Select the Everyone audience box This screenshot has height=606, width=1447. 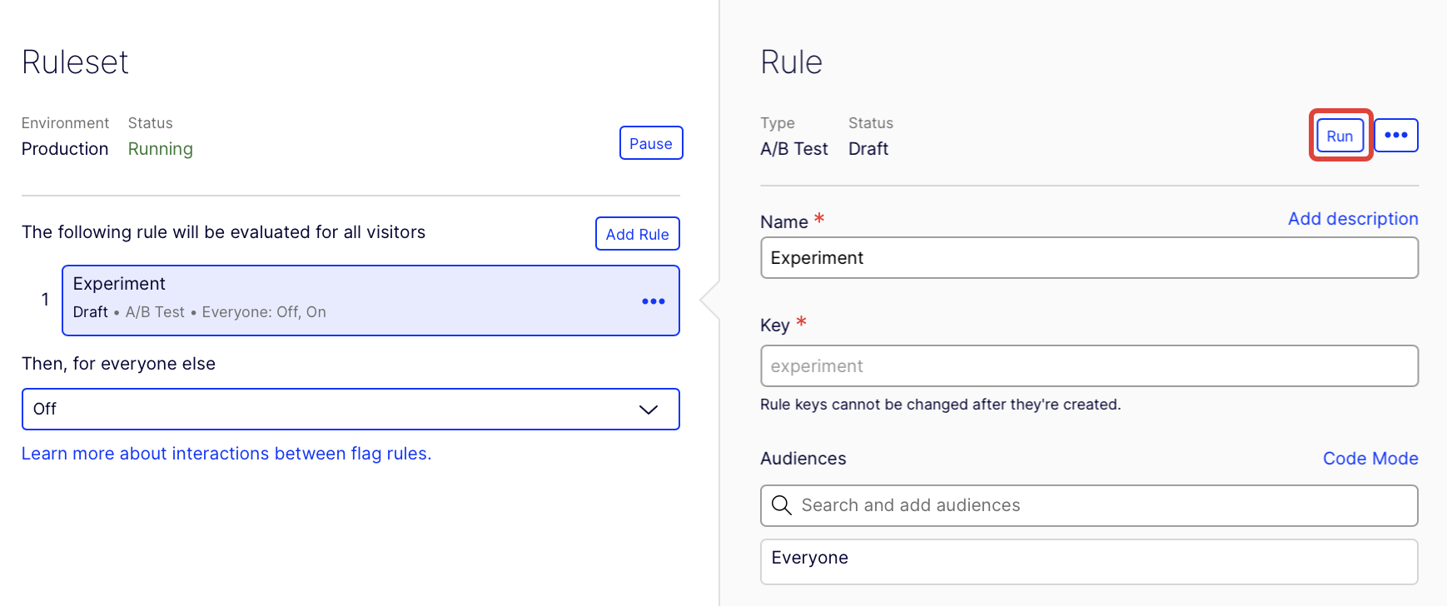click(1089, 562)
